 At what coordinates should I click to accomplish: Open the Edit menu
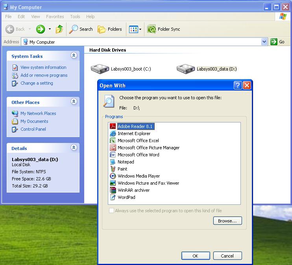tap(21, 17)
